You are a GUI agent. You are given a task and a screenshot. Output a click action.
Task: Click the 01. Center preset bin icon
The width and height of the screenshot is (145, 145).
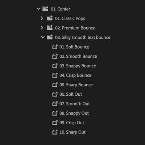pyautogui.click(x=45, y=9)
